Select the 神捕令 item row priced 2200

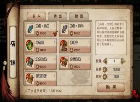75,46
